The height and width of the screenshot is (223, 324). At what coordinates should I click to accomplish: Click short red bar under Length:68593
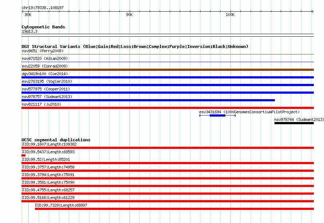(24, 155)
